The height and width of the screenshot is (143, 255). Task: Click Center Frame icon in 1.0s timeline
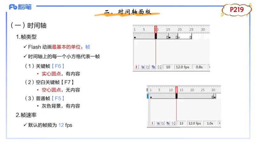[x=152, y=123]
